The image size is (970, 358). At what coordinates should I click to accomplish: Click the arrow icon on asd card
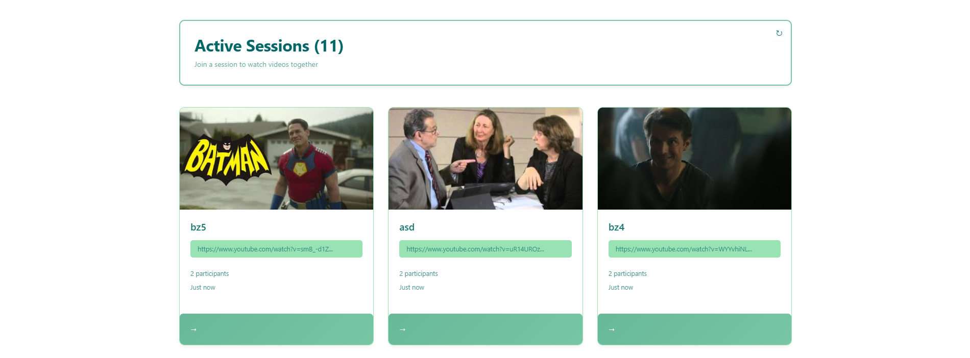(402, 329)
